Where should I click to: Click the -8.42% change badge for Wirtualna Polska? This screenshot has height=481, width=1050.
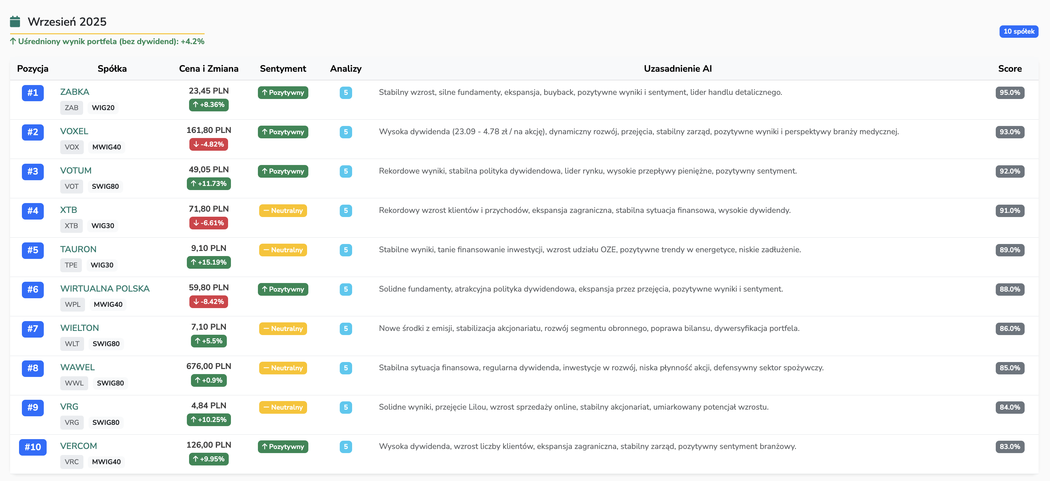(x=208, y=302)
